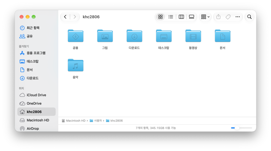This screenshot has width=271, height=151.
Task: Open 최근 항목 in sidebar
Action: point(37,28)
